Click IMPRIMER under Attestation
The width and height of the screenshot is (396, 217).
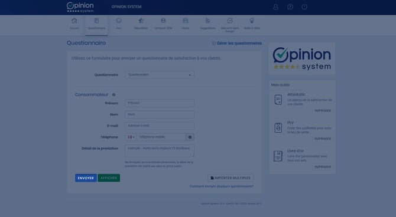pos(323,111)
